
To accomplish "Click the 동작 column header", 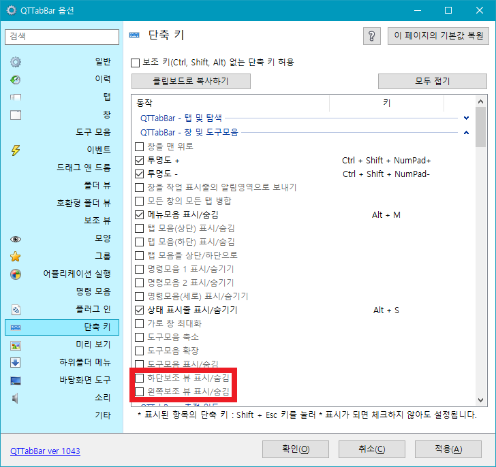I will pyautogui.click(x=230, y=103).
